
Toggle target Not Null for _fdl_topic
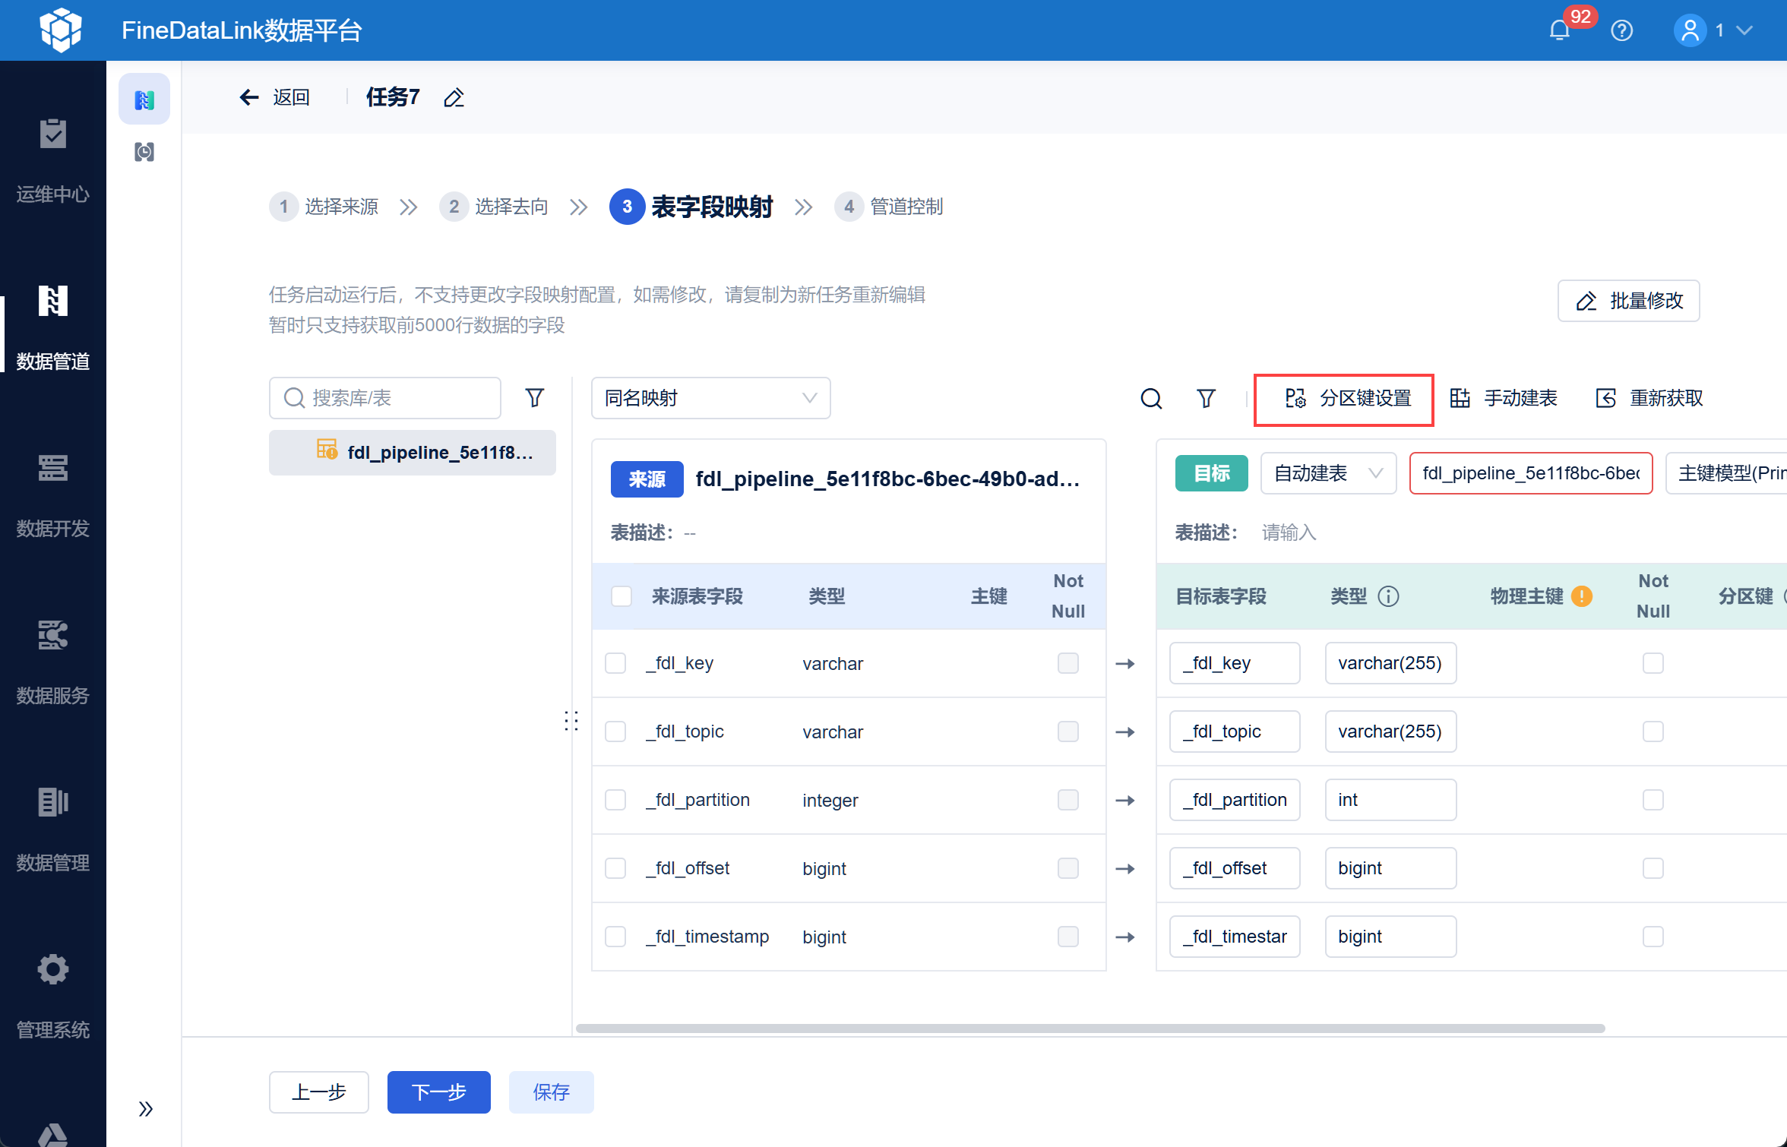click(x=1653, y=731)
